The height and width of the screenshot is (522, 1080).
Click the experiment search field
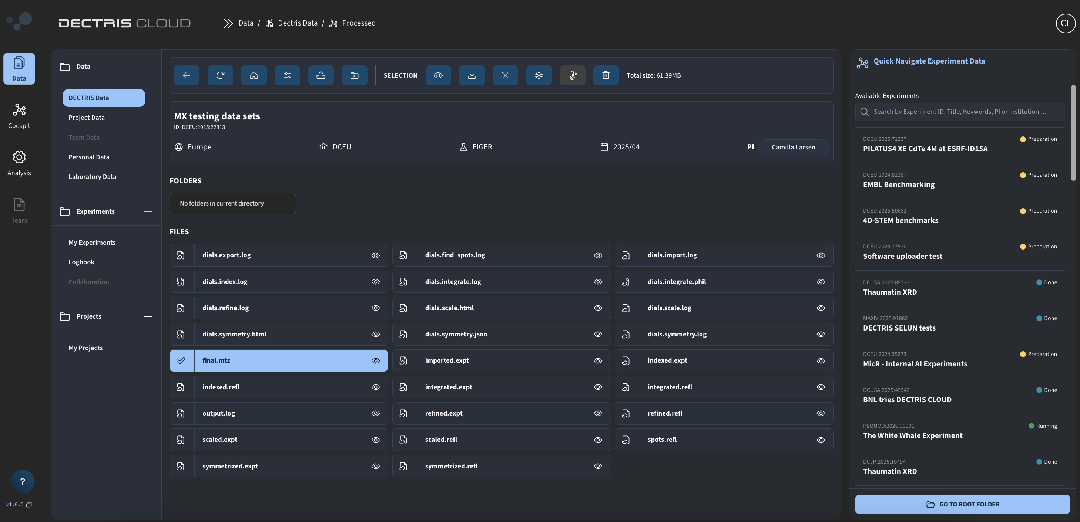960,112
